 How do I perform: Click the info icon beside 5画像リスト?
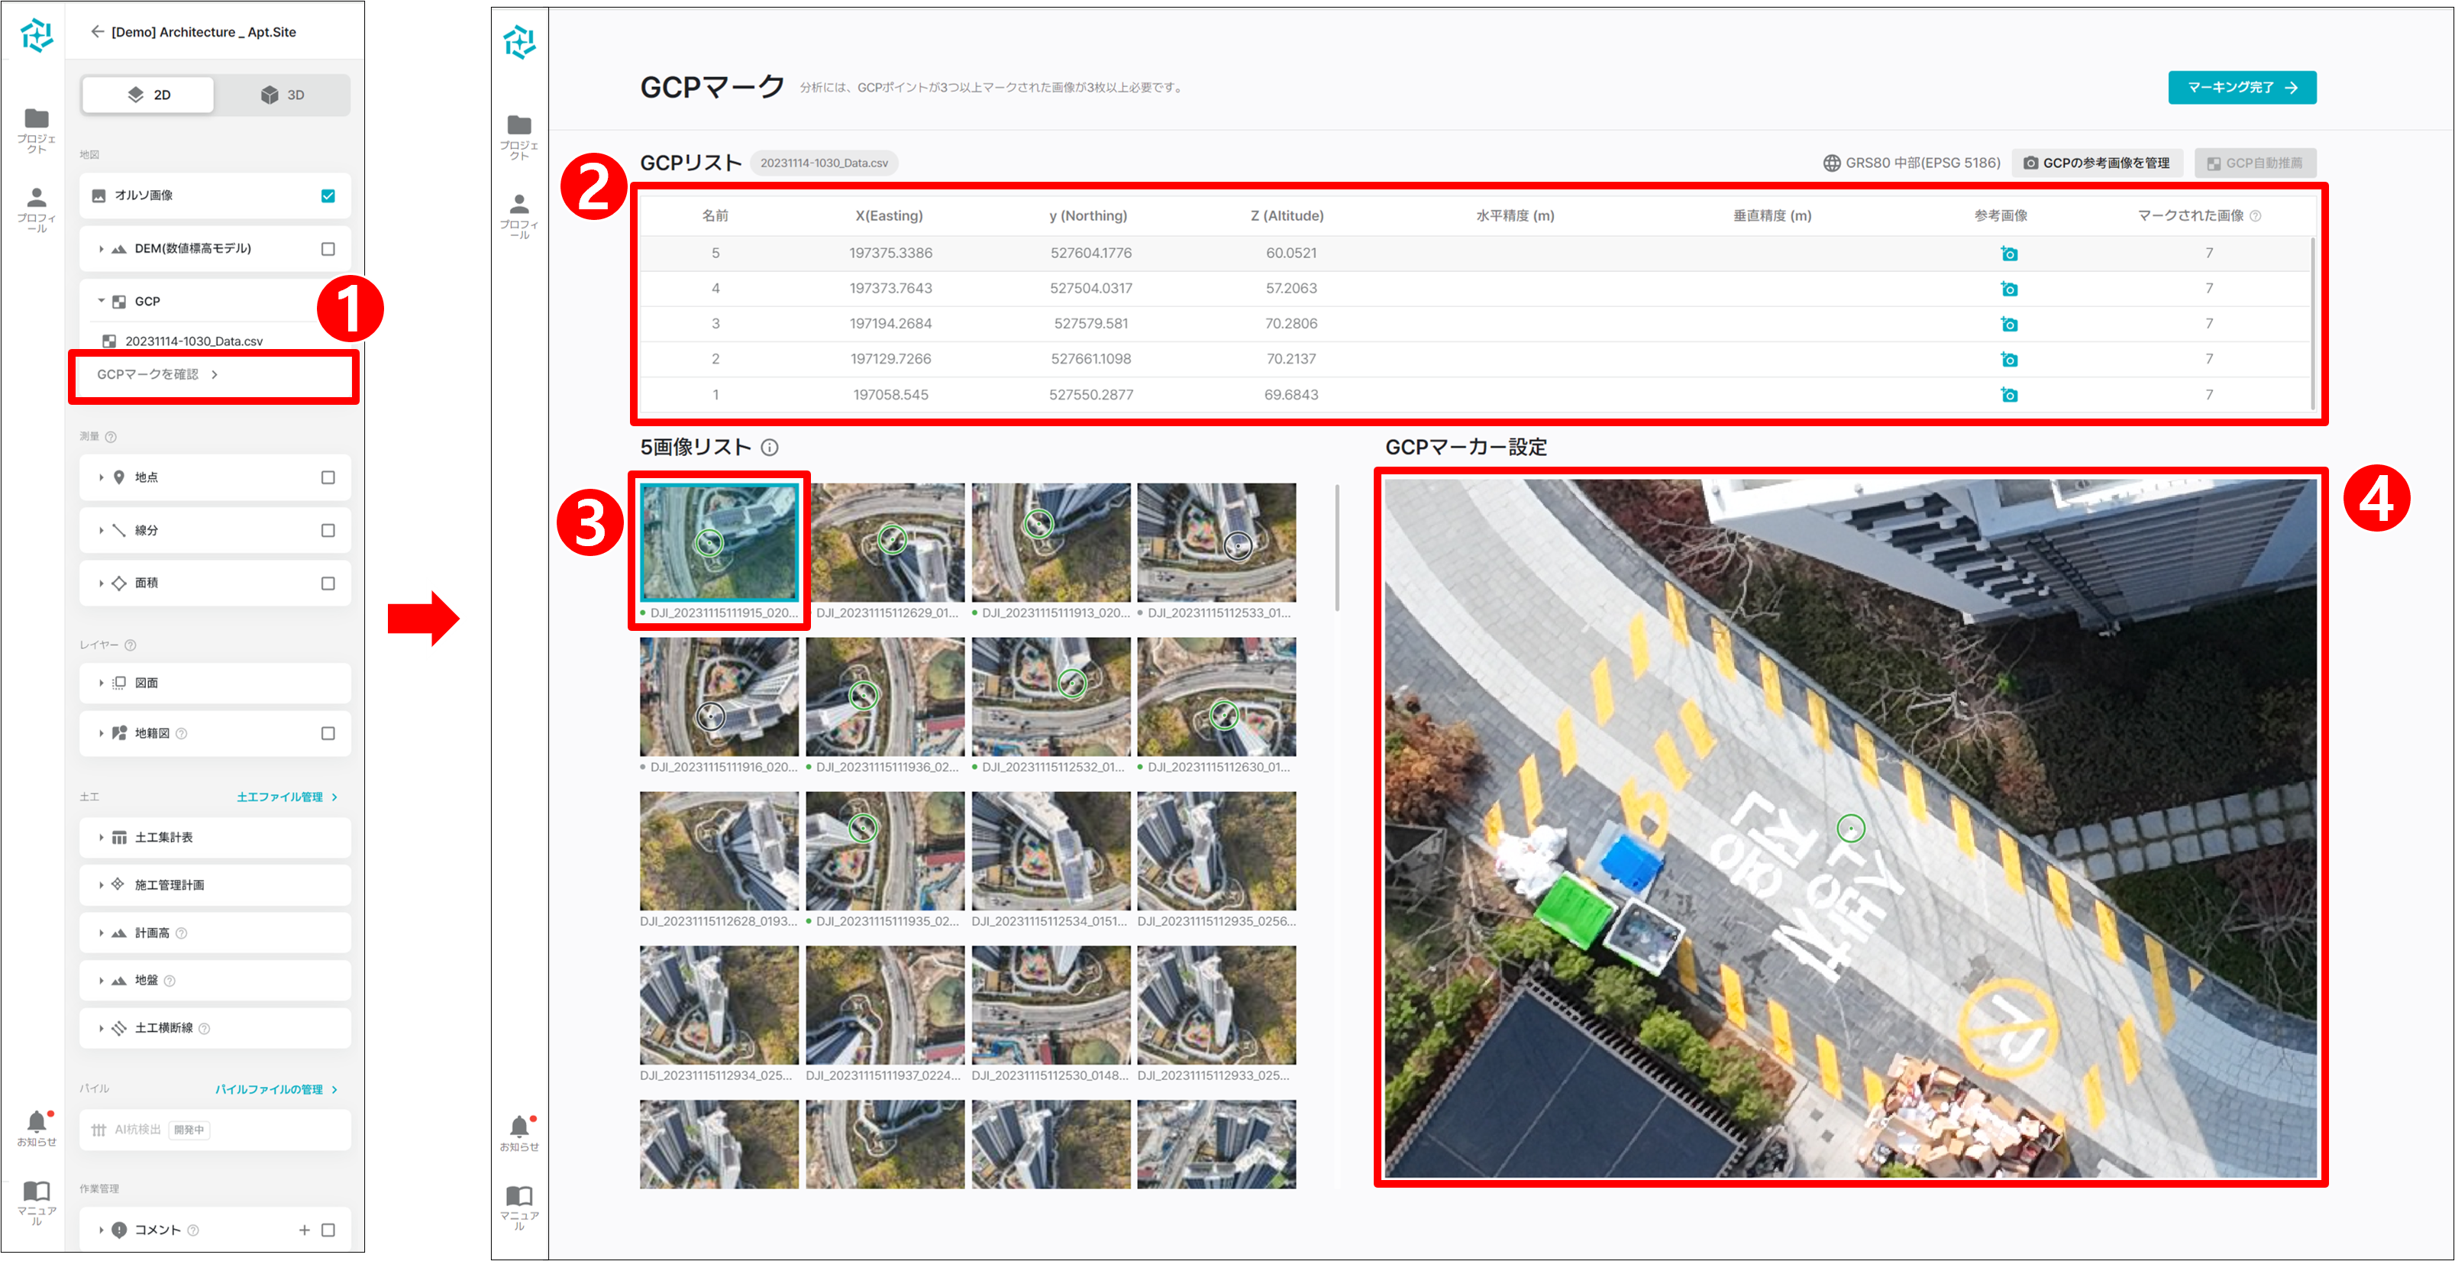(769, 447)
